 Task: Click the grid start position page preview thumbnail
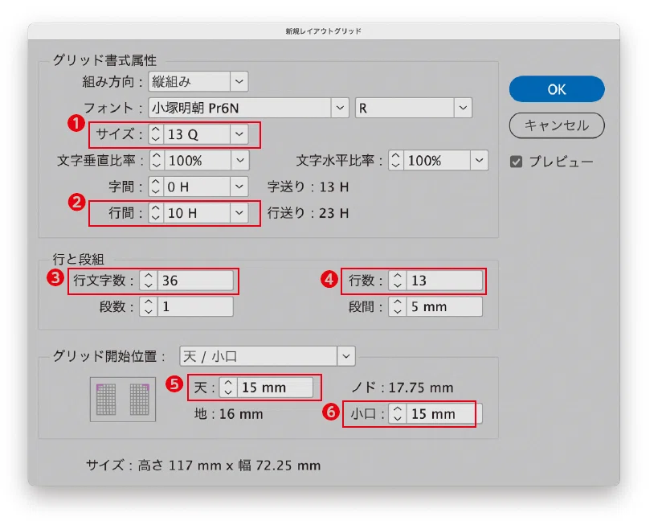coord(123,400)
